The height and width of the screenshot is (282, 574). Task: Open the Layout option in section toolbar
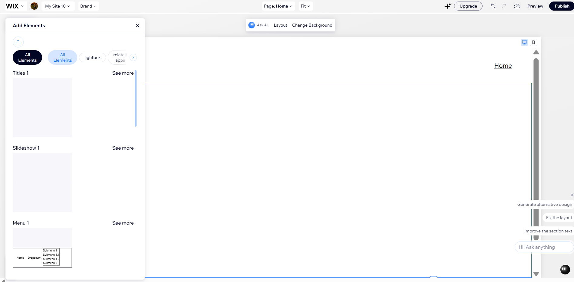click(x=280, y=25)
